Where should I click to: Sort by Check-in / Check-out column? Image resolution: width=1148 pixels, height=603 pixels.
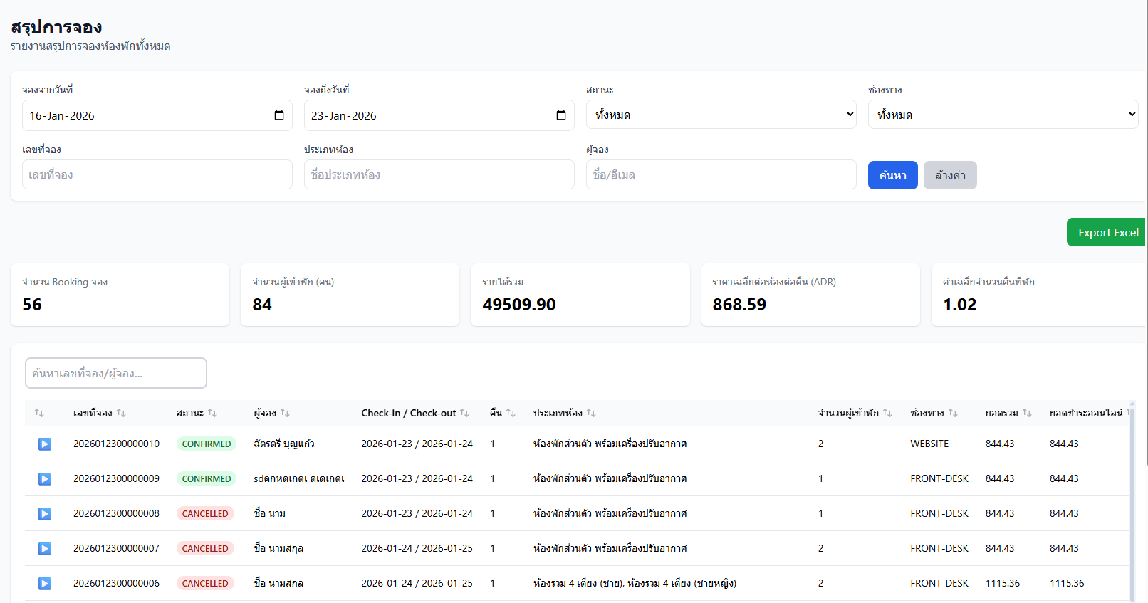(464, 413)
